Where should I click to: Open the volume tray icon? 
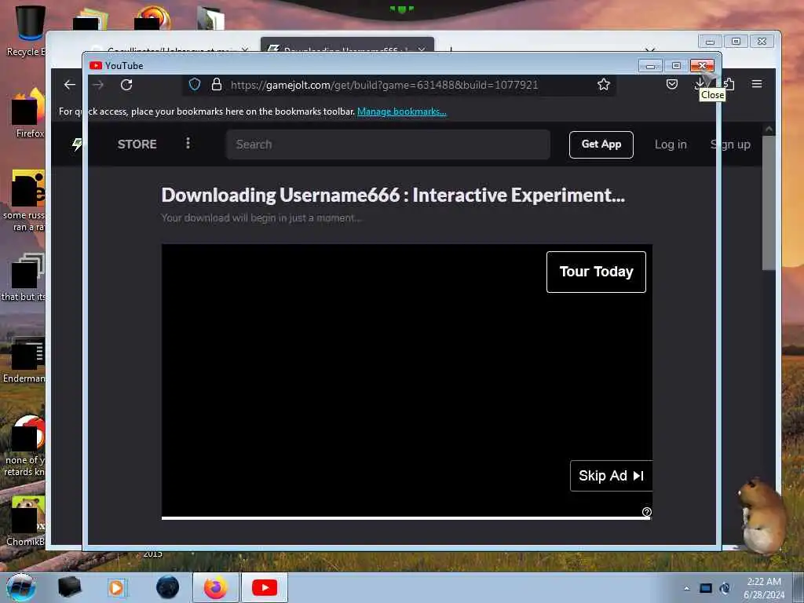[725, 588]
